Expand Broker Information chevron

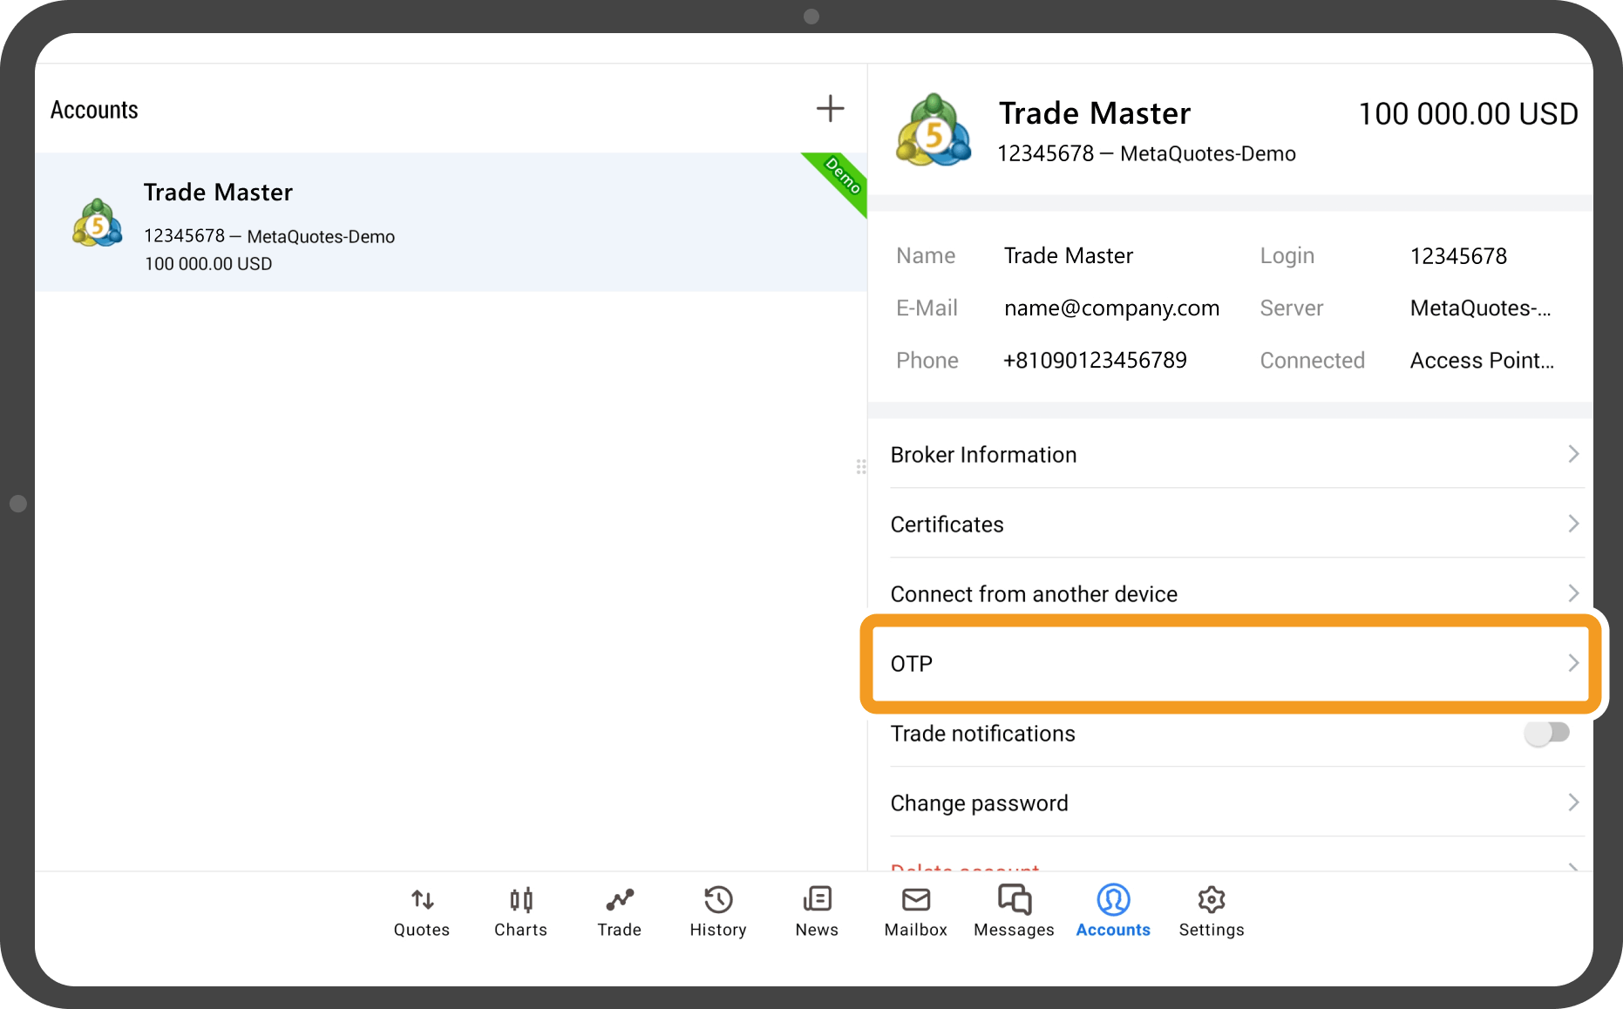click(x=1573, y=454)
